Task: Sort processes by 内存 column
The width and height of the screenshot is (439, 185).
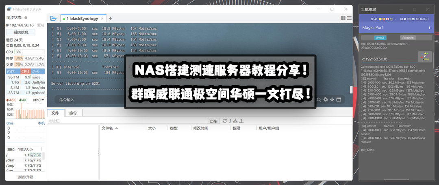Action: pyautogui.click(x=13, y=71)
